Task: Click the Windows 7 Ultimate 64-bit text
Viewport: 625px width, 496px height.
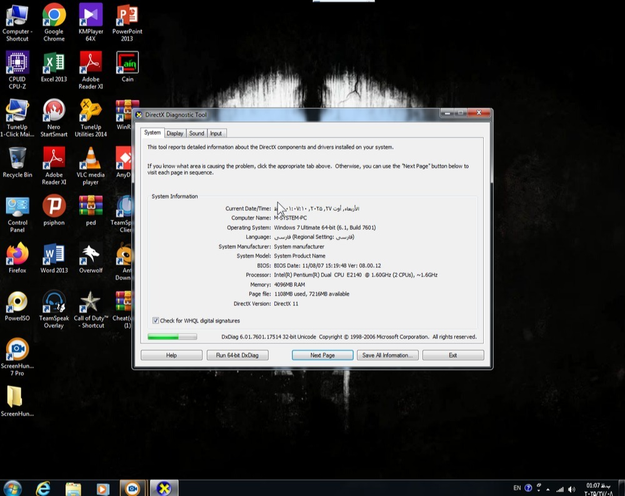Action: point(324,228)
